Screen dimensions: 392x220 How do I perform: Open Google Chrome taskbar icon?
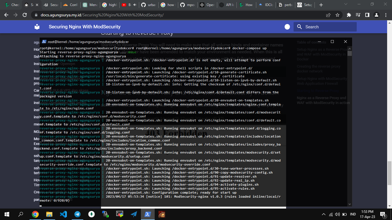click(x=35, y=214)
